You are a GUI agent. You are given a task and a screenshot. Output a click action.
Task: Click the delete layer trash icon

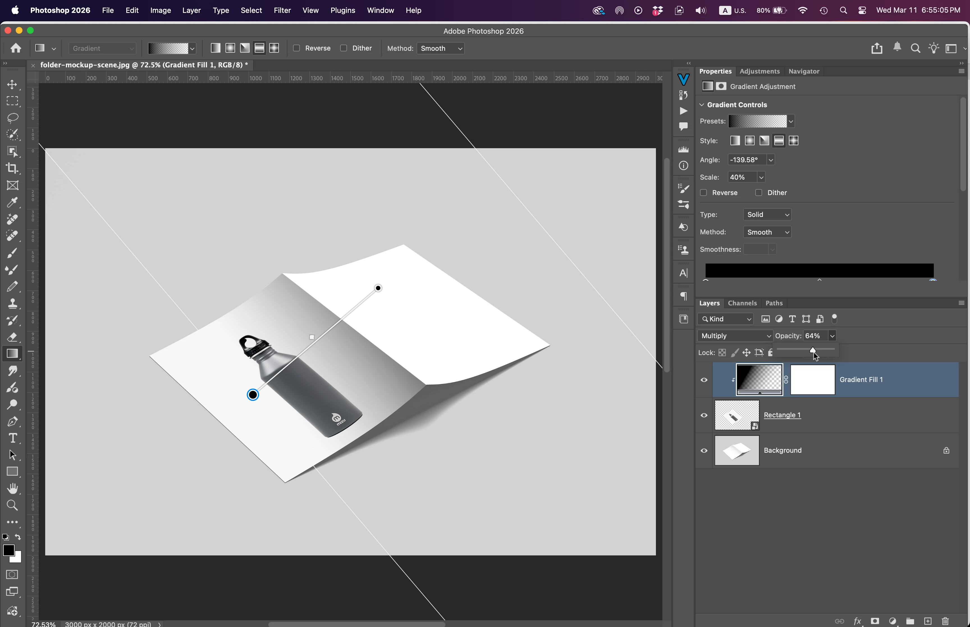[x=945, y=621]
